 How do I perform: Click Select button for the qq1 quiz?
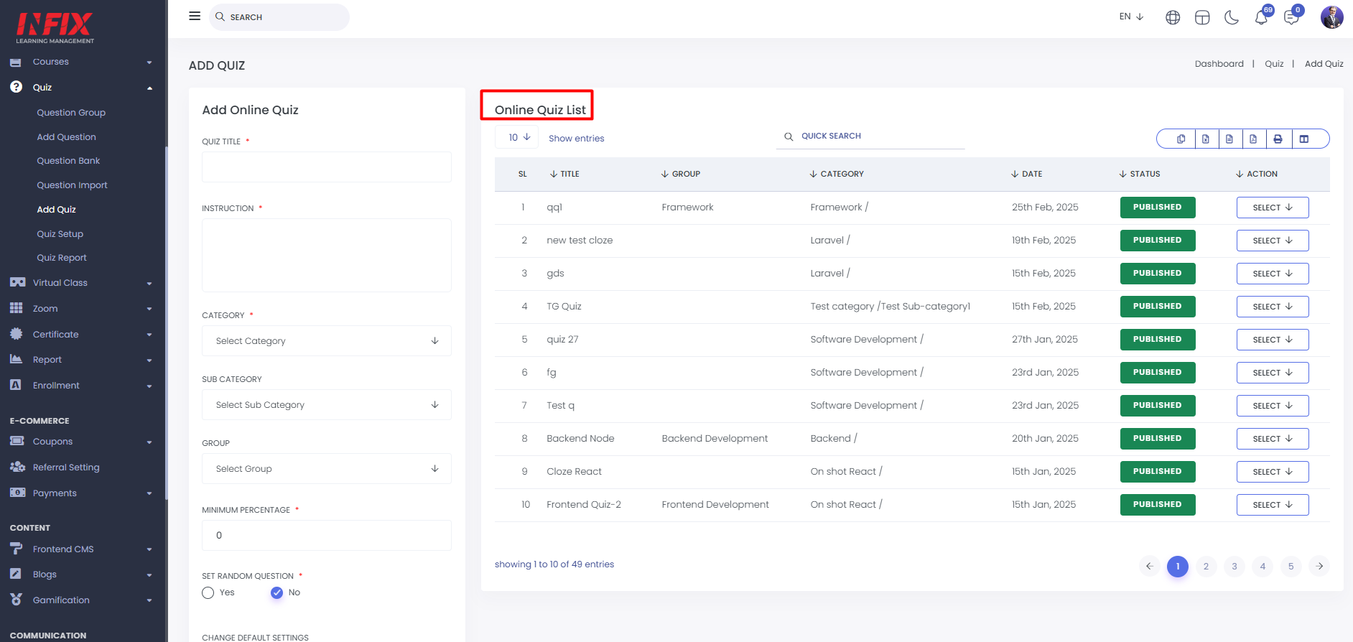1272,208
